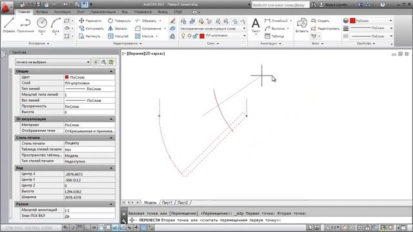The width and height of the screenshot is (413, 232).
Task: Expand the Слои panel
Action: [213, 43]
